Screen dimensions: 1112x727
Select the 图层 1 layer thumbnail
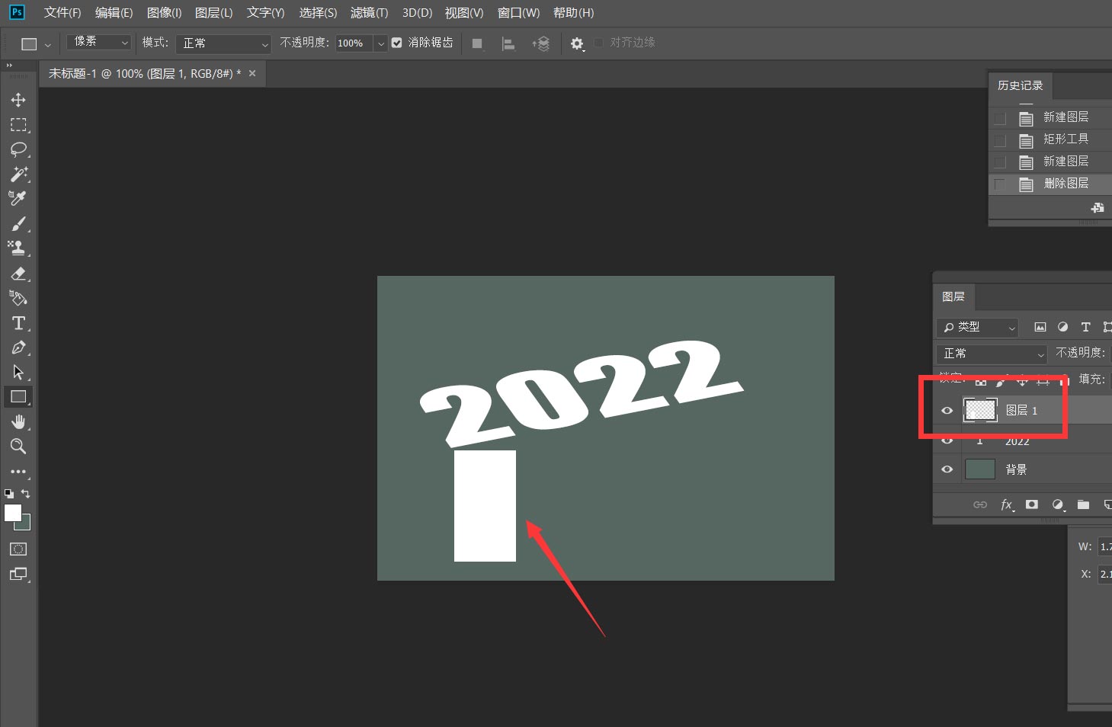980,410
